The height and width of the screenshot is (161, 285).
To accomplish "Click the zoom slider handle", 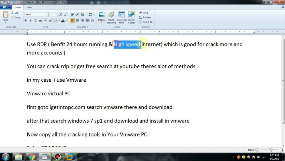I will coord(271,150).
